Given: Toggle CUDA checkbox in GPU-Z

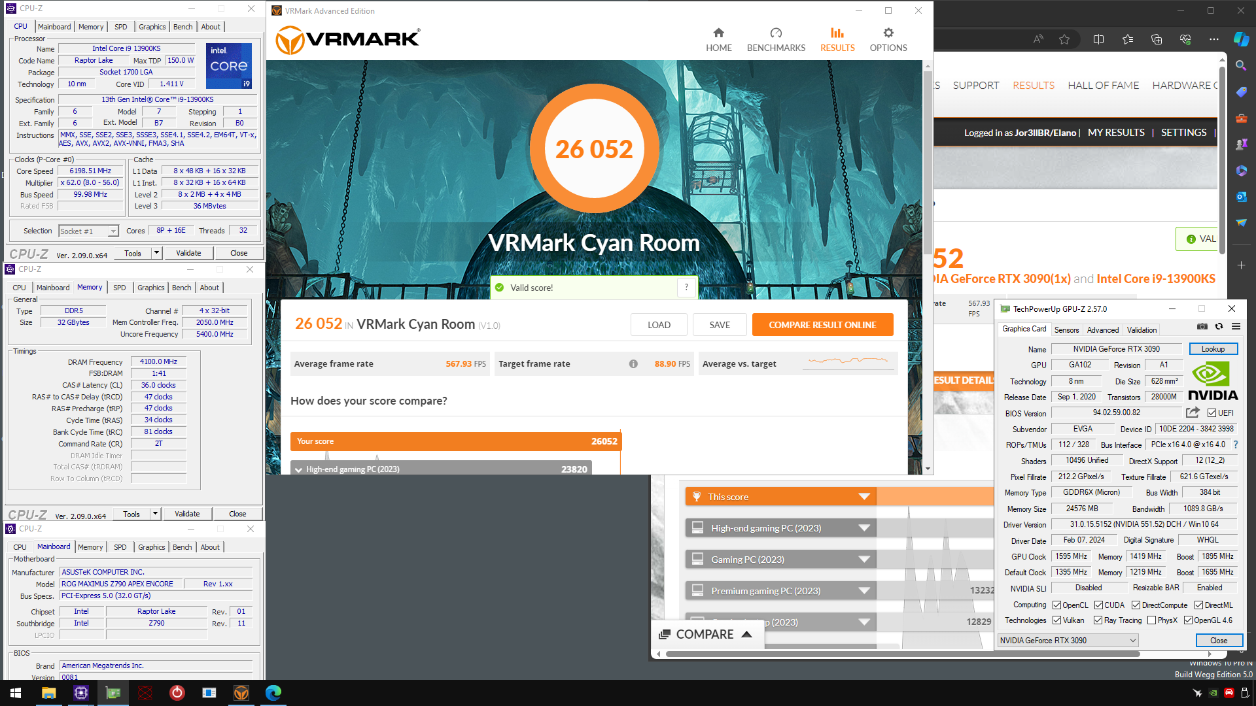Looking at the screenshot, I should click(x=1098, y=605).
